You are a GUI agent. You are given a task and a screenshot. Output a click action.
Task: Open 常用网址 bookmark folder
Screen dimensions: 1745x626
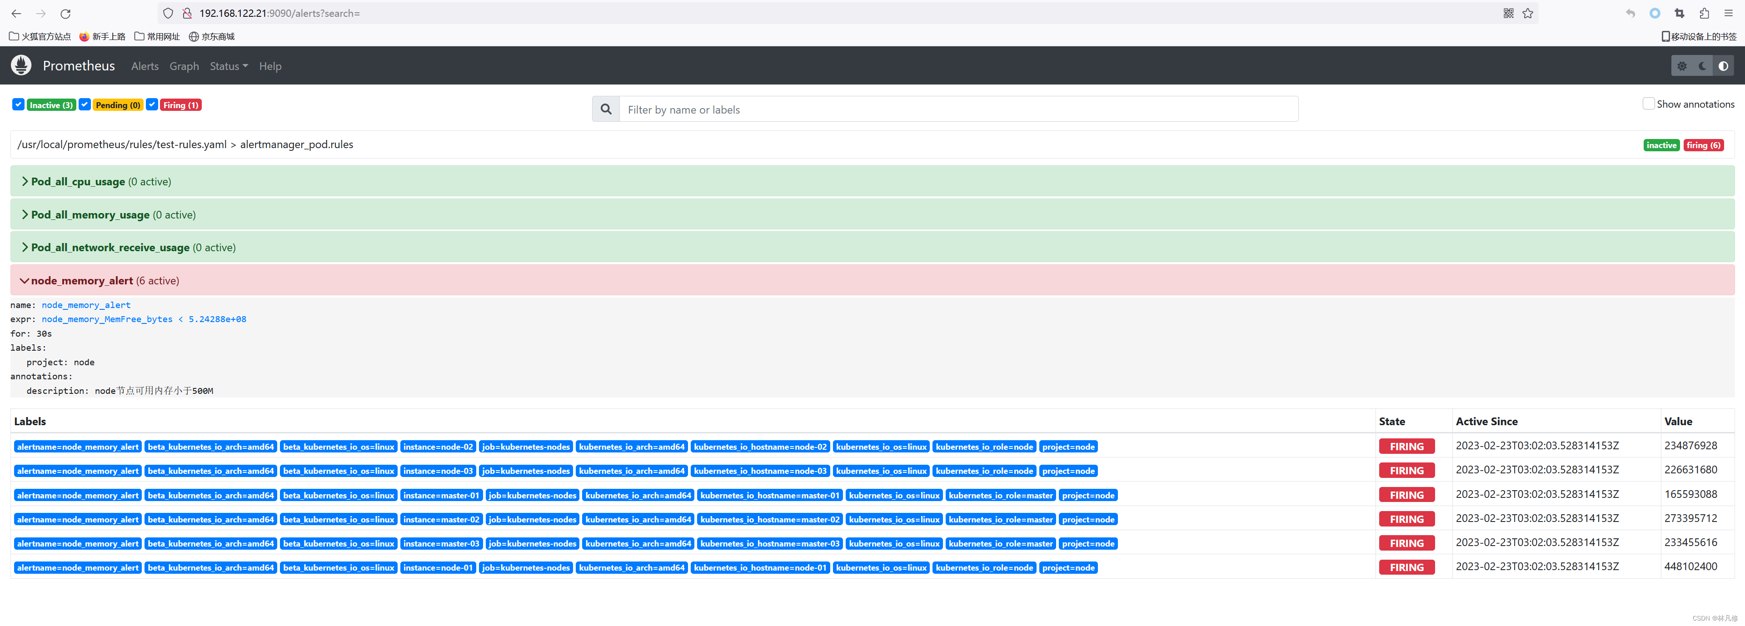pos(157,37)
